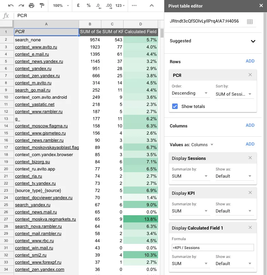Select column B header
The height and width of the screenshot is (275, 267).
[x=90, y=24]
